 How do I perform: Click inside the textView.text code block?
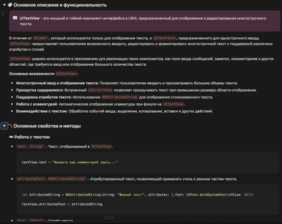pos(148,162)
